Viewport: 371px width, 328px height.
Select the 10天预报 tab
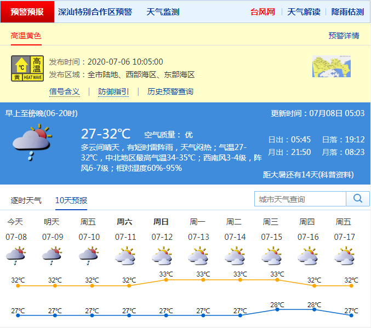pos(71,200)
